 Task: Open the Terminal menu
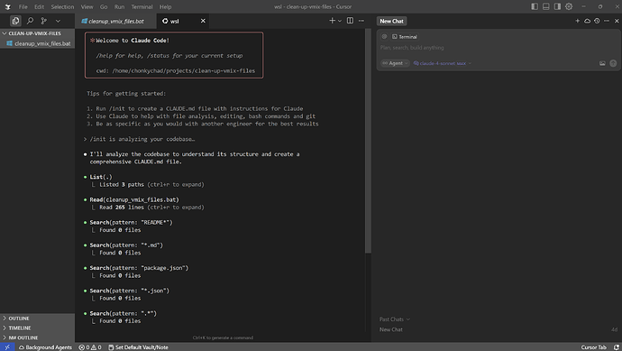[142, 6]
